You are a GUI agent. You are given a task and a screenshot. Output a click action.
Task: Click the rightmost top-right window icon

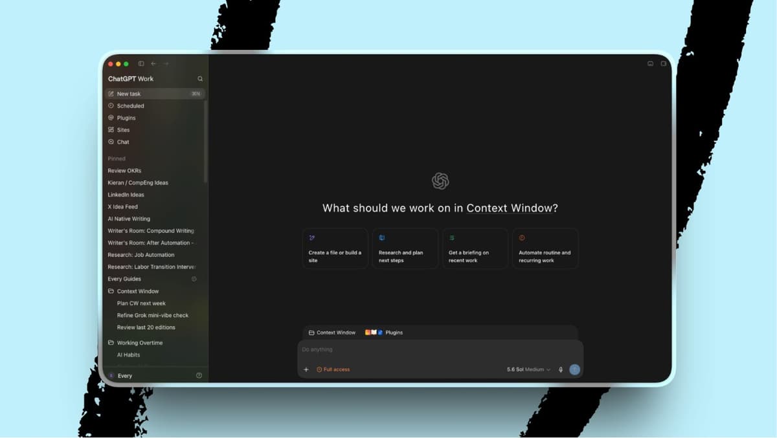[x=664, y=63]
